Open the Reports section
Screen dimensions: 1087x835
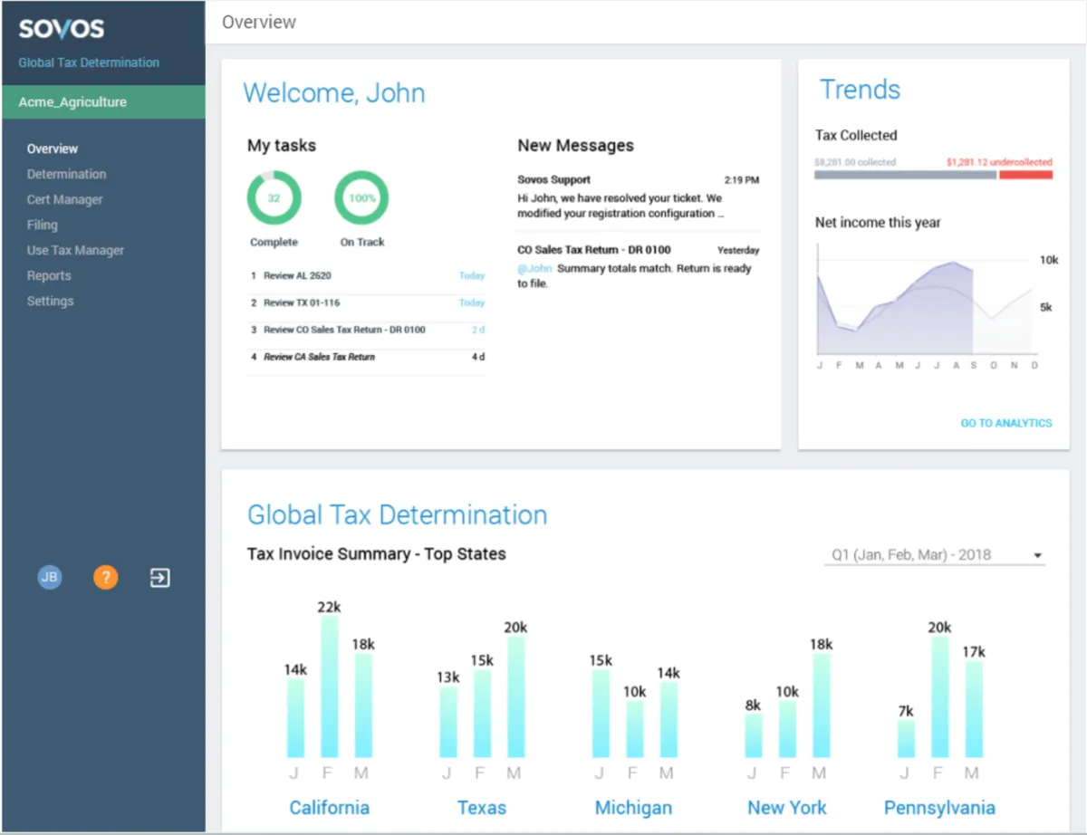48,275
